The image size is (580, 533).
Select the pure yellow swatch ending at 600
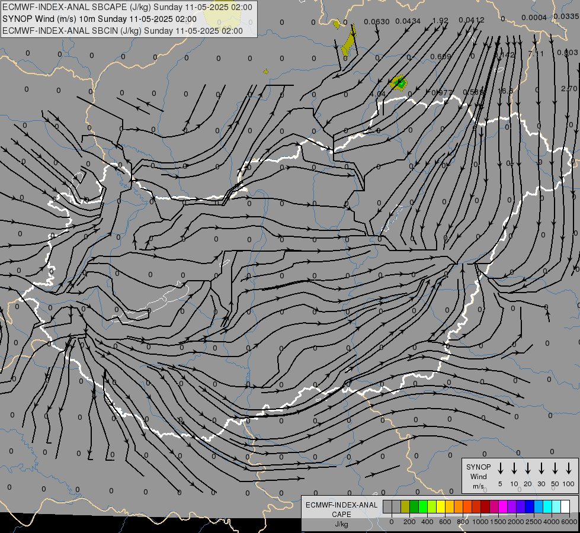(441, 506)
